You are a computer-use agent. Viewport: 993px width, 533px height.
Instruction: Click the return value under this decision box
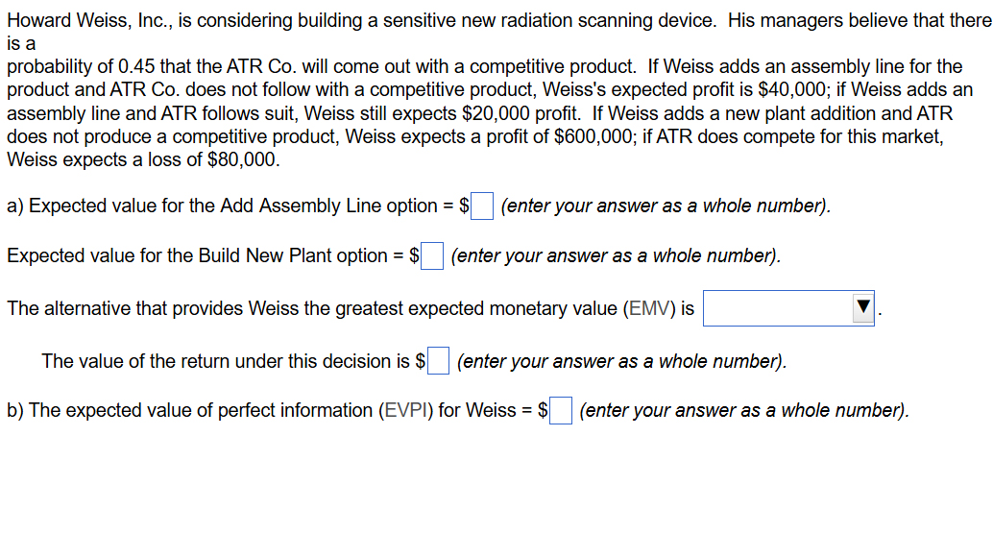[x=438, y=362]
